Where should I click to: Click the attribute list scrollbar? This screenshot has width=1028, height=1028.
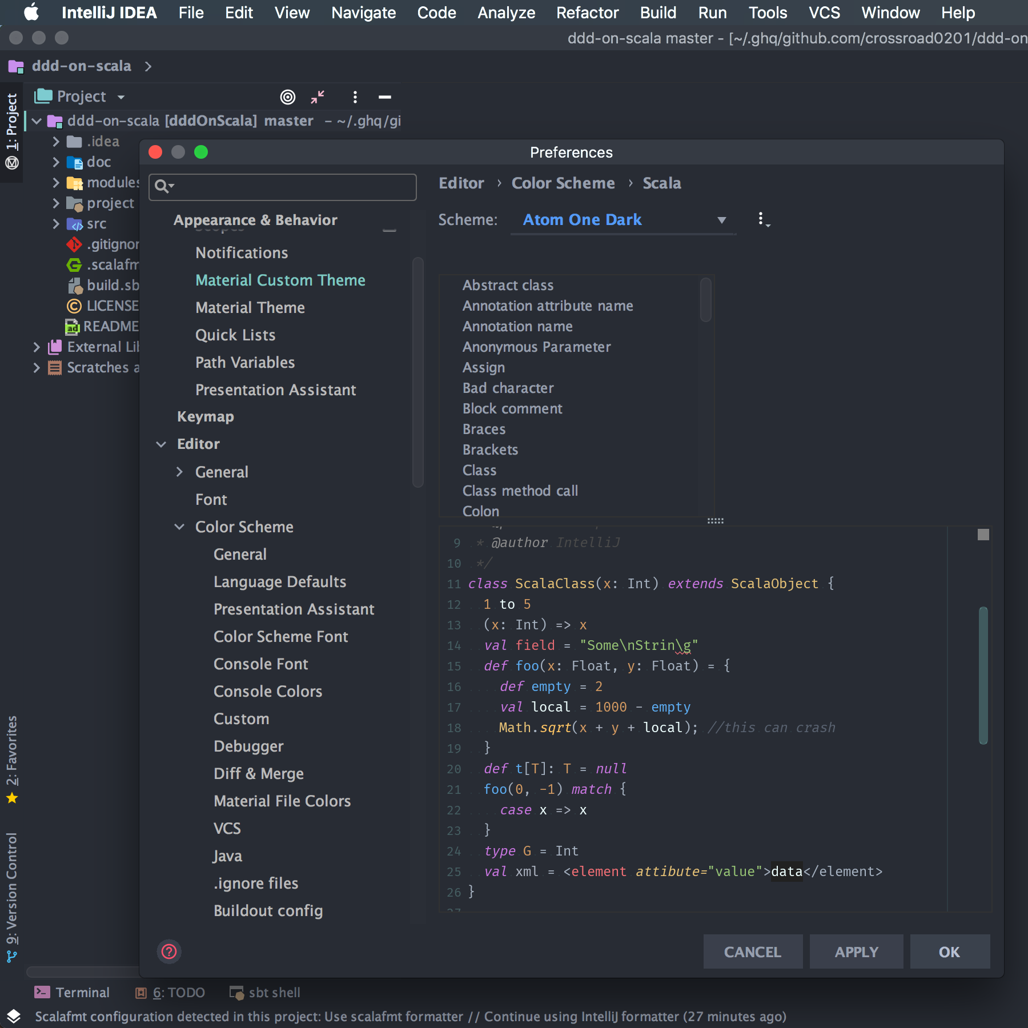pos(706,300)
